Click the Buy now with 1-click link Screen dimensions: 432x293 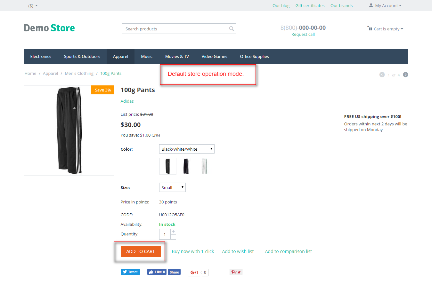click(x=193, y=251)
